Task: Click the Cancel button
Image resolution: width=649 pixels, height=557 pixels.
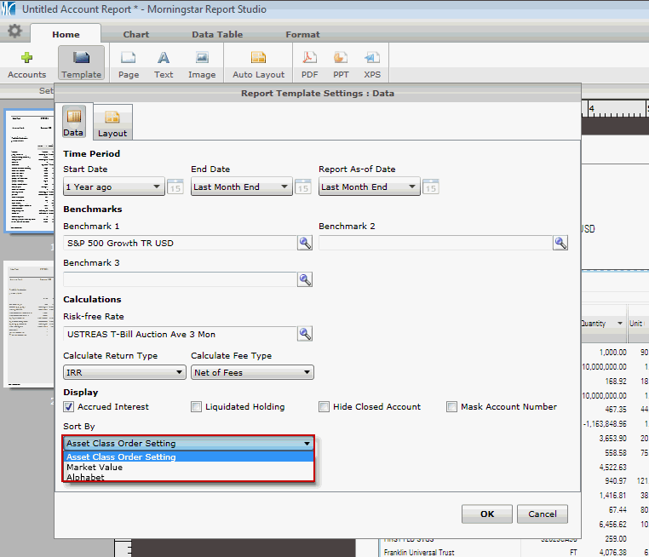Action: (542, 514)
